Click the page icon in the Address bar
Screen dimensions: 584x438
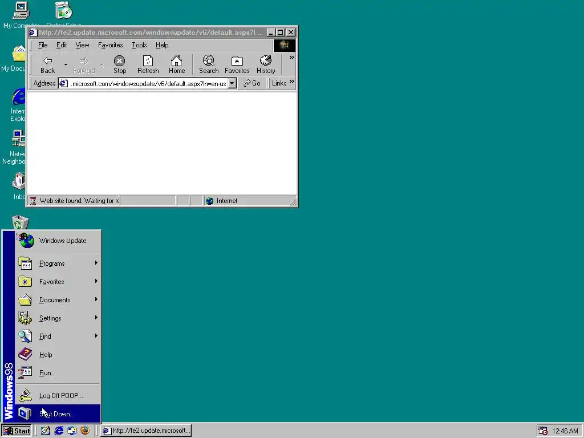[x=64, y=83]
